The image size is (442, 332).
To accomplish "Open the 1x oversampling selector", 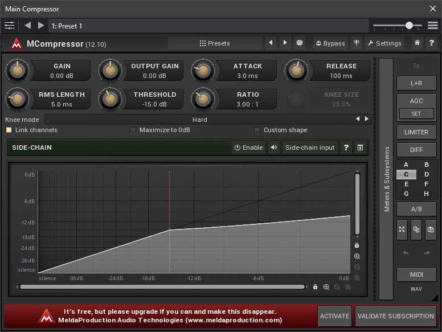I will pyautogui.click(x=416, y=65).
